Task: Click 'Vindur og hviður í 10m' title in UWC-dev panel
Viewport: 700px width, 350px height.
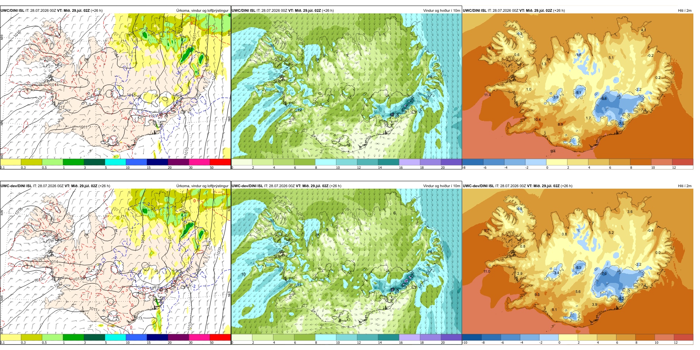Action: 441,186
